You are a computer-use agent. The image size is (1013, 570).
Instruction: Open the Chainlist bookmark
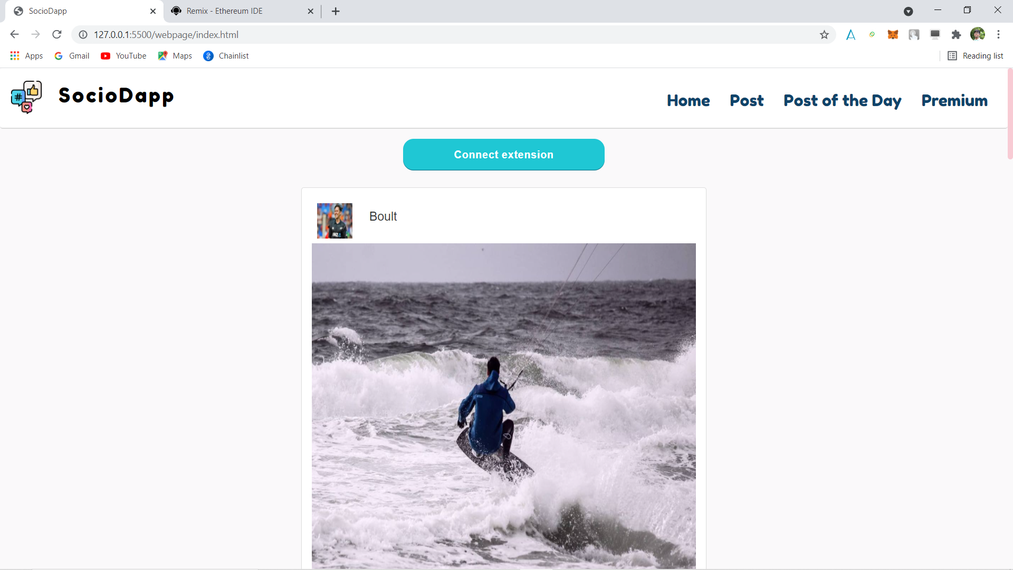[x=226, y=56]
